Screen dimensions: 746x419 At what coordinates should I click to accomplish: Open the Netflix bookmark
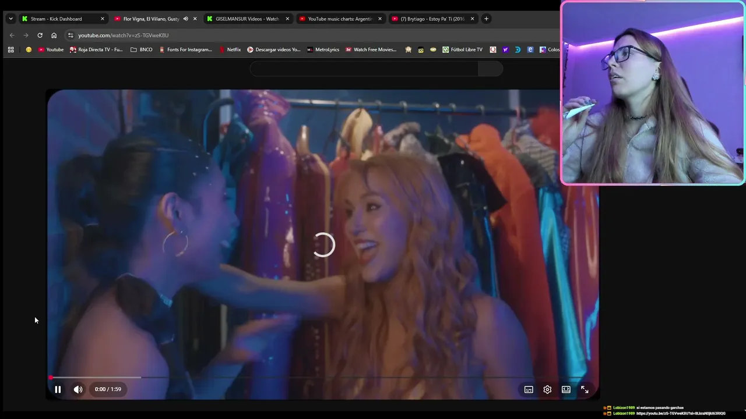(x=230, y=49)
